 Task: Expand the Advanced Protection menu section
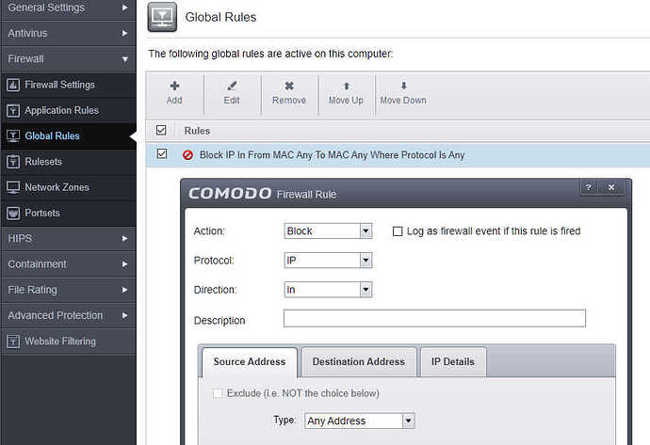click(x=68, y=316)
